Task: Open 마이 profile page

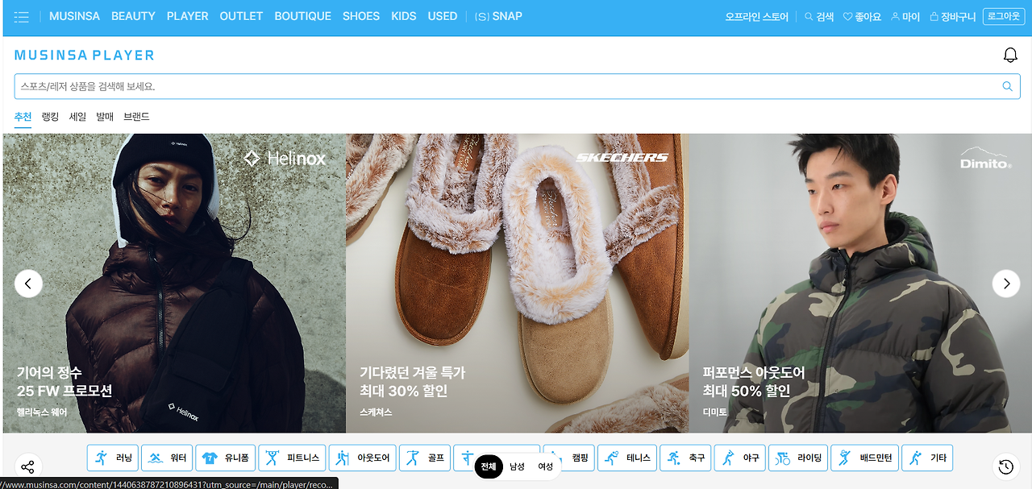Action: 905,16
